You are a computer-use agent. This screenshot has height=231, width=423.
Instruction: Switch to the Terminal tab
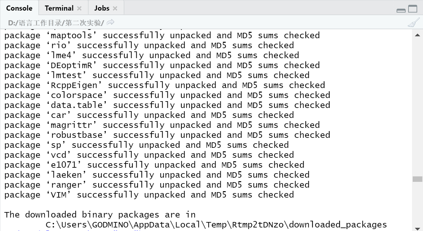pyautogui.click(x=59, y=8)
